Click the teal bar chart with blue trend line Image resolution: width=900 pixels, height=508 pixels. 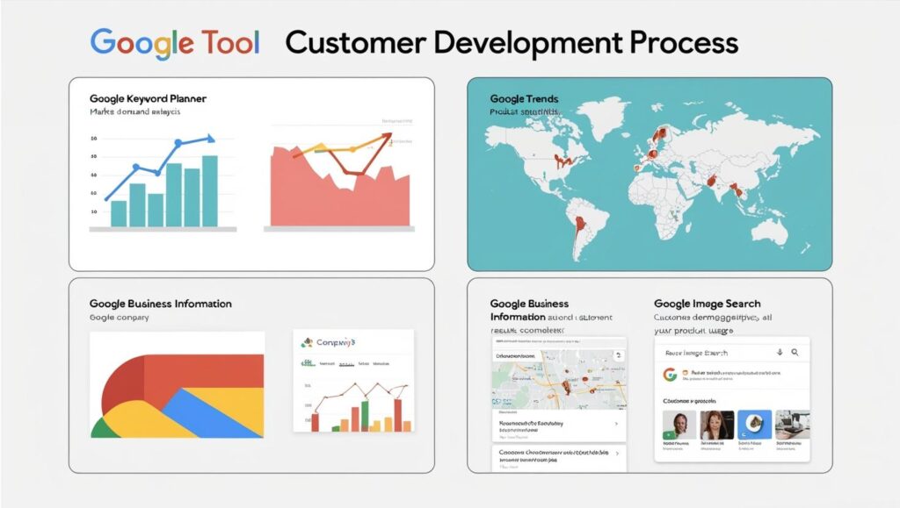pyautogui.click(x=163, y=182)
